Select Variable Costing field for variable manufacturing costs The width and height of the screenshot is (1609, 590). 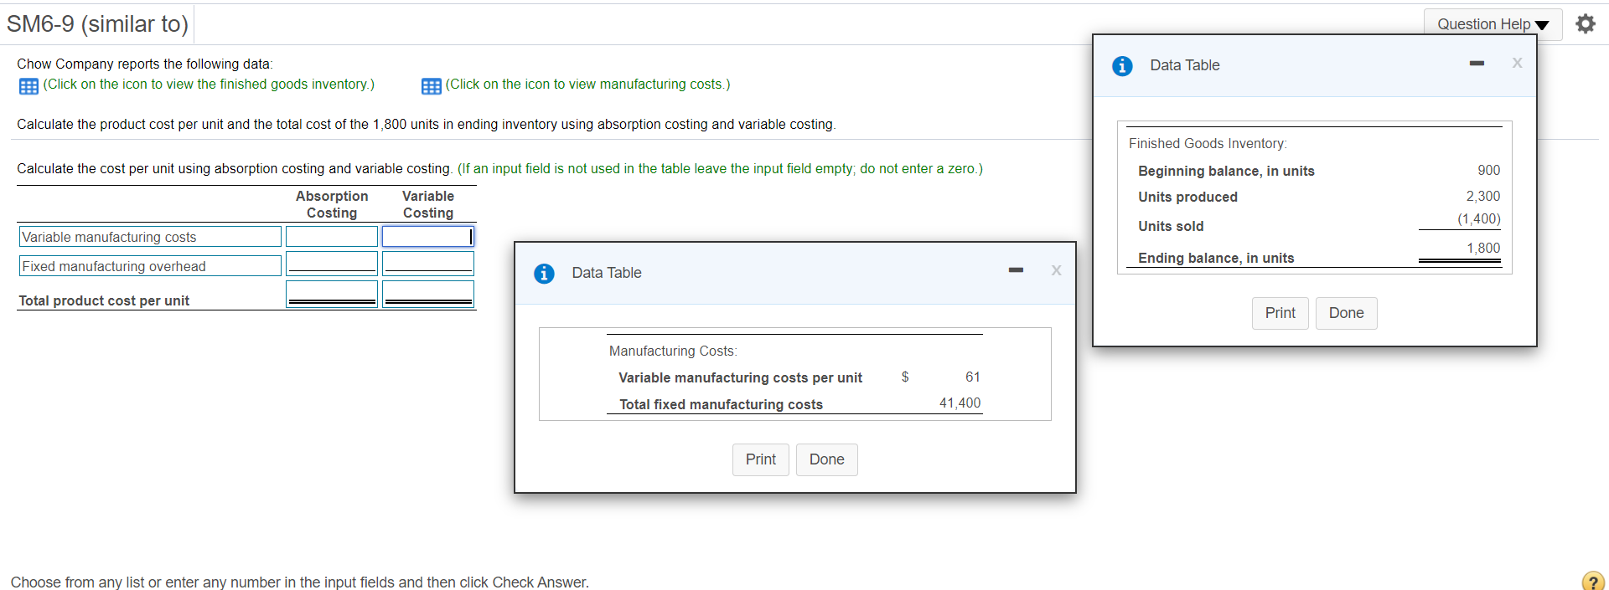click(428, 237)
